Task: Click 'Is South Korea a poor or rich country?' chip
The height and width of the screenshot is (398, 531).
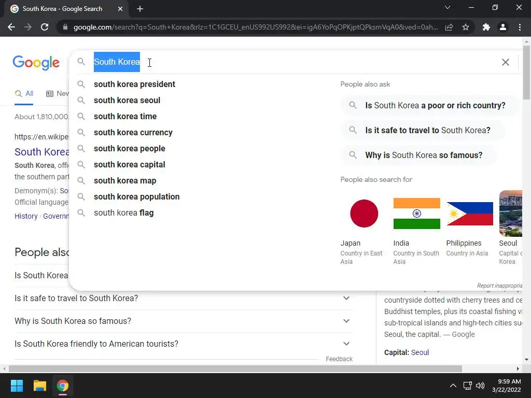Action: click(x=429, y=106)
